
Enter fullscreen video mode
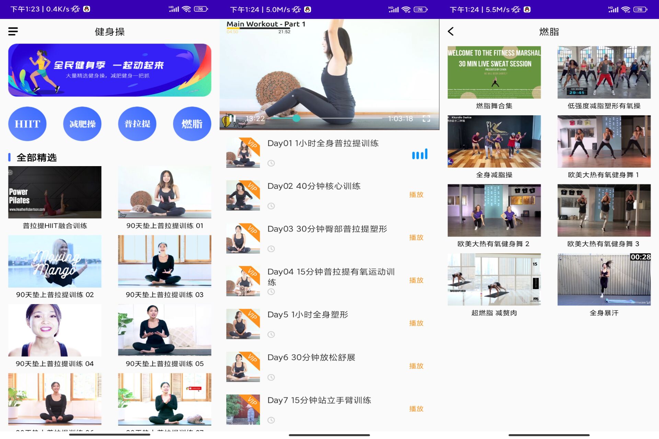(x=426, y=119)
